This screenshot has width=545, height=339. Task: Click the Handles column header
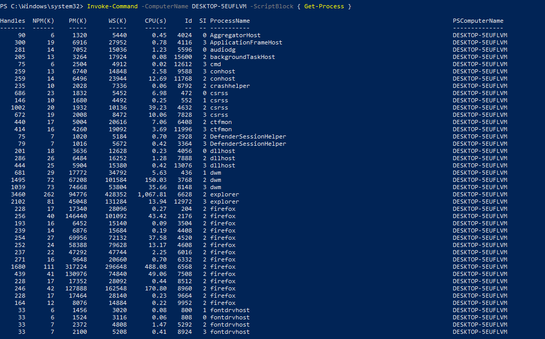12,21
